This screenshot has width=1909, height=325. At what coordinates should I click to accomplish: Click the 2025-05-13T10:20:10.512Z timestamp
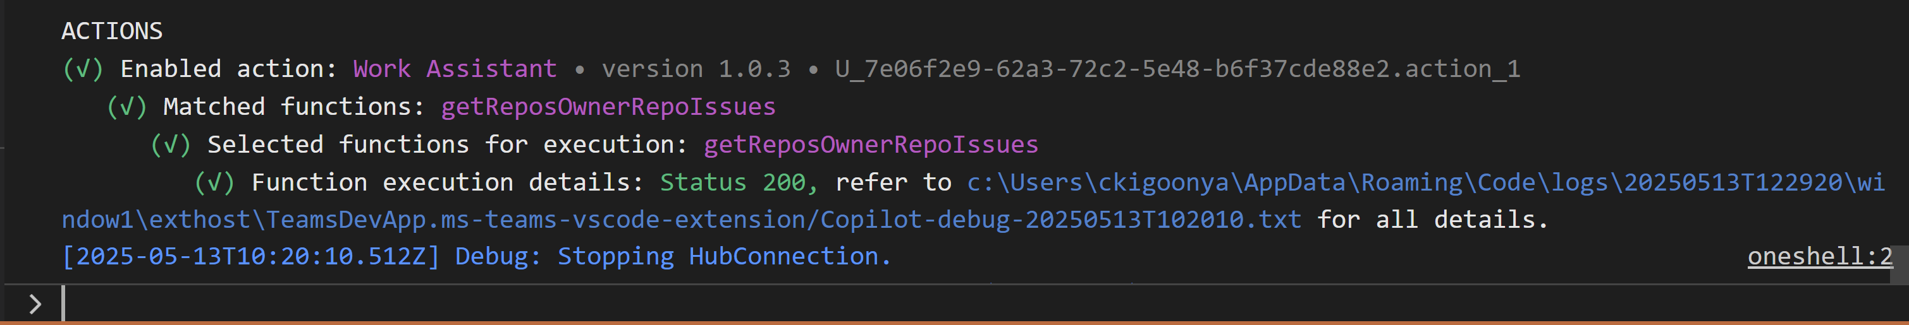[x=251, y=256]
